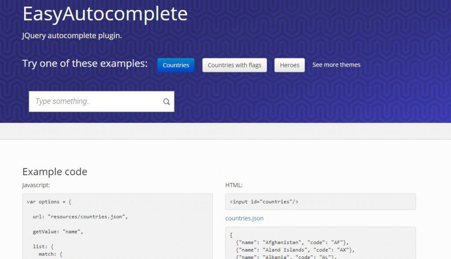
Task: Open the Heroes example
Action: tap(289, 65)
